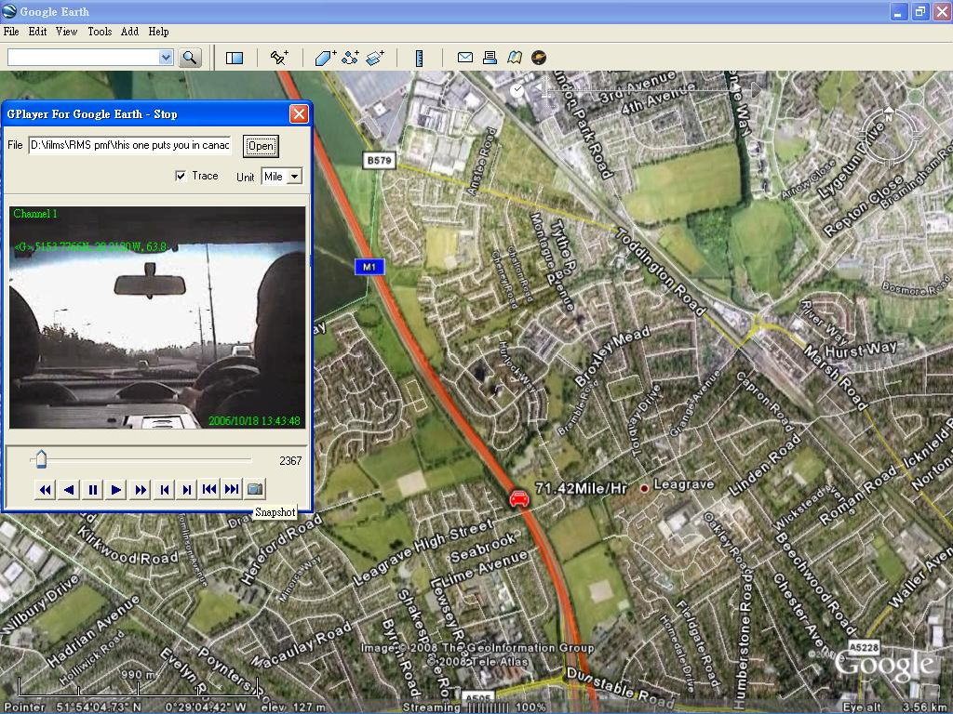The width and height of the screenshot is (953, 714).
Task: Click the fast forward button in GPlayer
Action: coord(141,489)
